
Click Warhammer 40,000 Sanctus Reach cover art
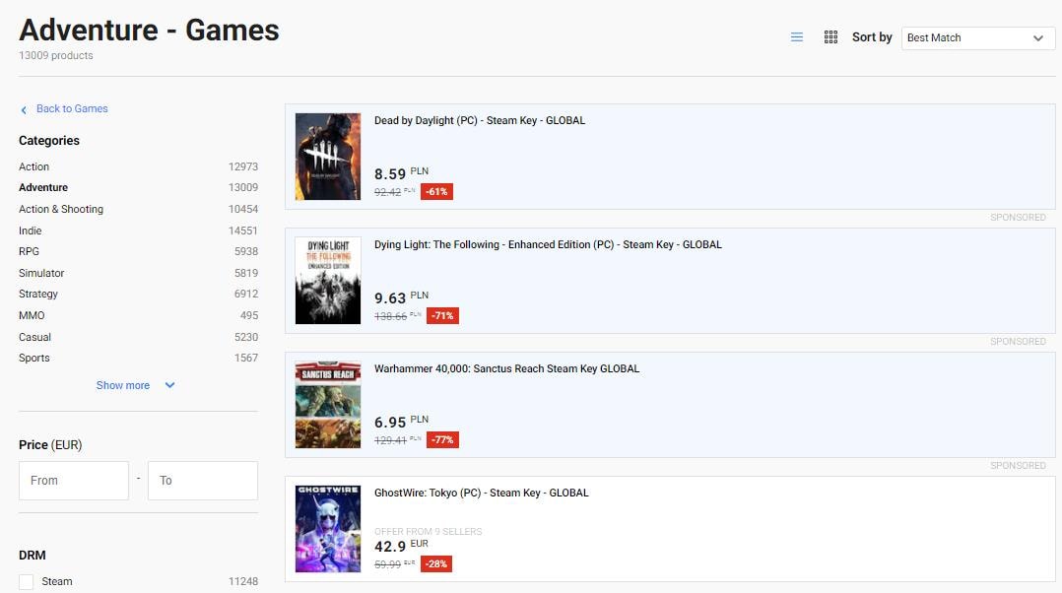point(328,405)
